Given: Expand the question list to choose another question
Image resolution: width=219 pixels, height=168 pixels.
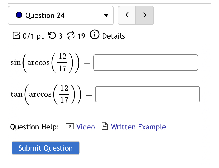Looking at the screenshot, I should [61, 15].
